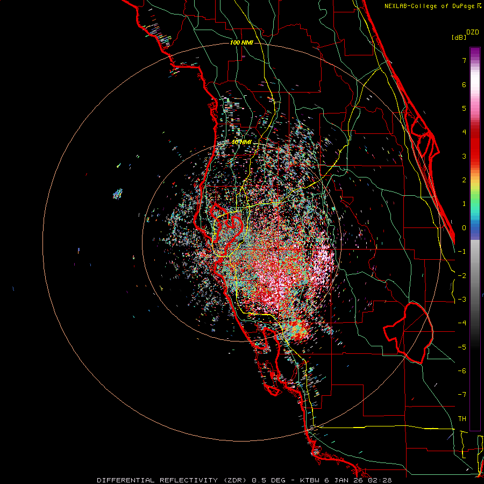Click the TH label on color scale
Image resolution: width=484 pixels, height=484 pixels.
coord(462,419)
